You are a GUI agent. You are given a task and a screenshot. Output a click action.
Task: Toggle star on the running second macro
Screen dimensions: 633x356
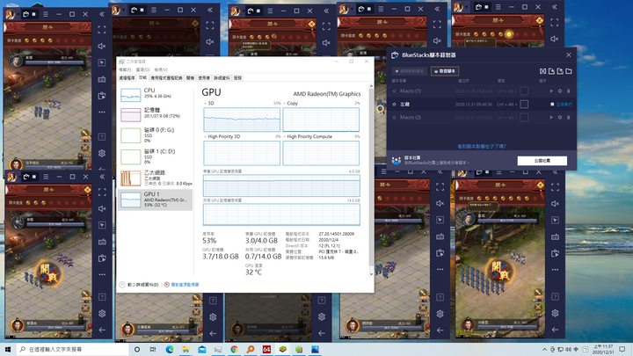tap(395, 104)
